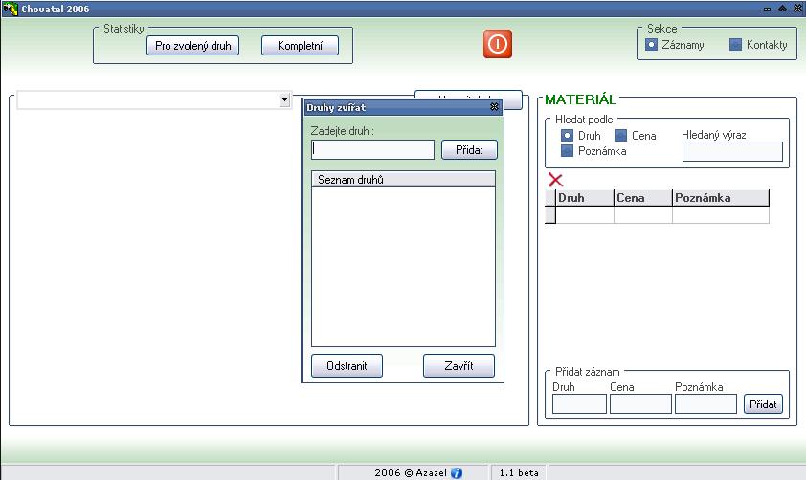Click the Pro zvolený druh statistics button
This screenshot has width=806, height=480.
coord(192,46)
